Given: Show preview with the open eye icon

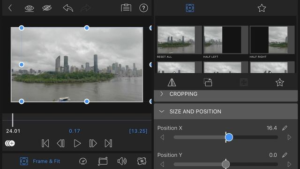Looking at the screenshot, I should point(29,8).
